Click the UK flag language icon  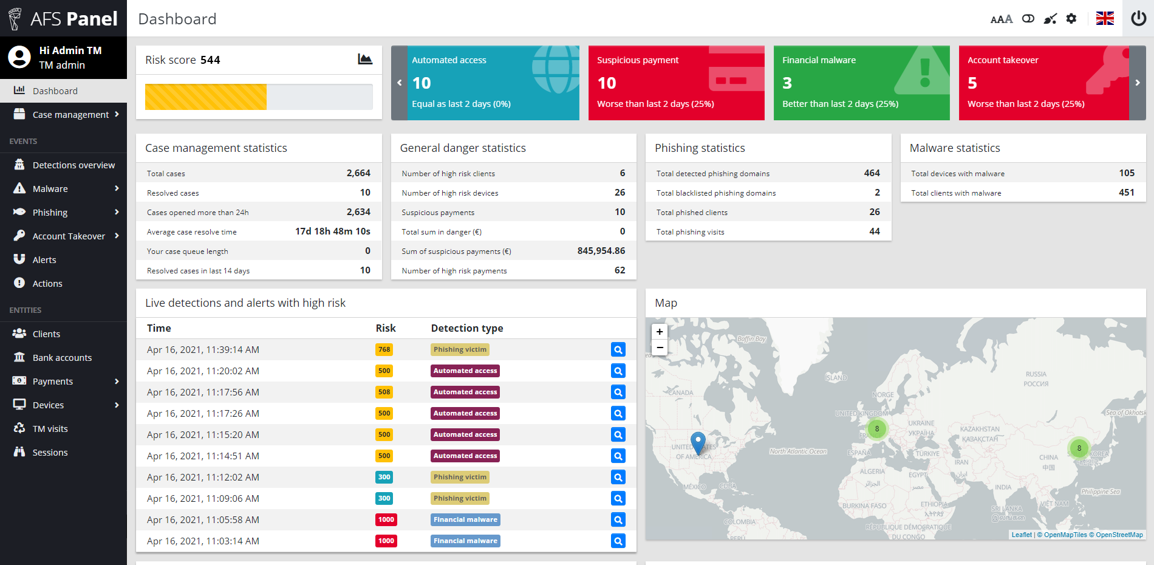tap(1104, 18)
